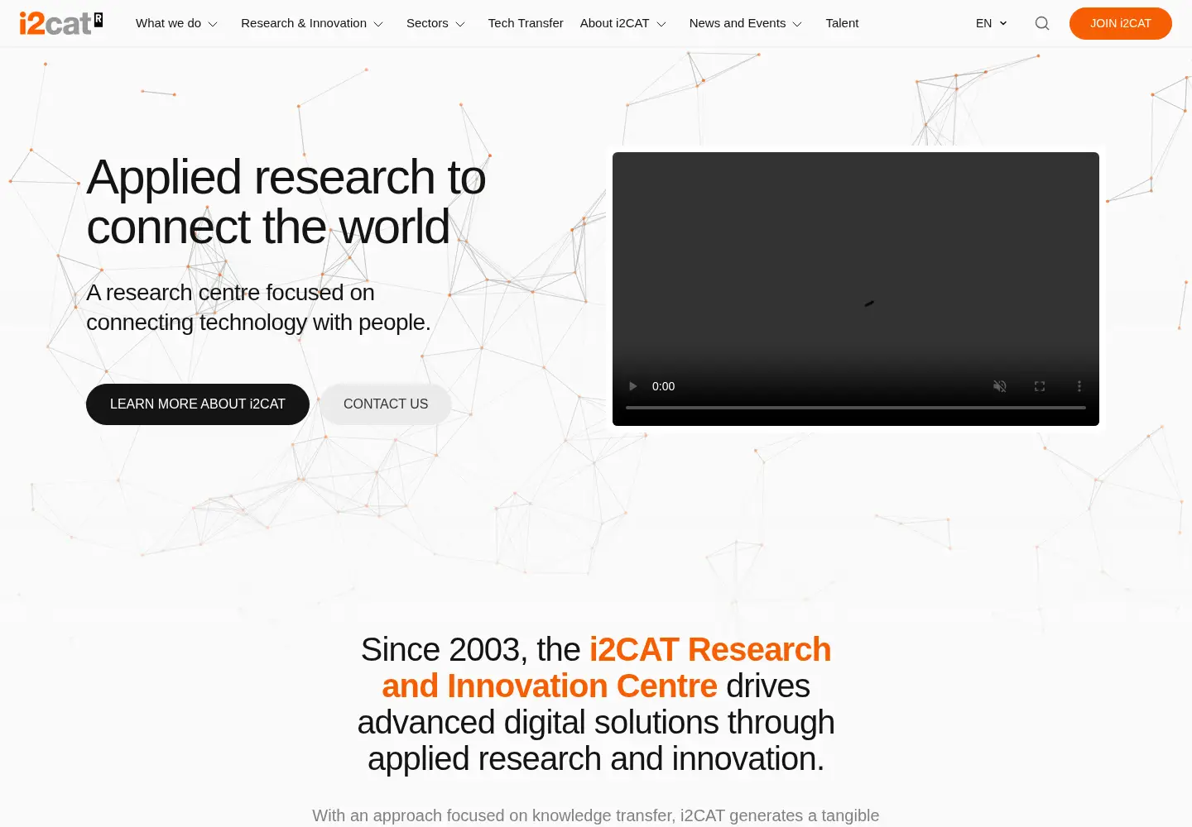
Task: Expand the News and Events menu
Action: tap(746, 23)
